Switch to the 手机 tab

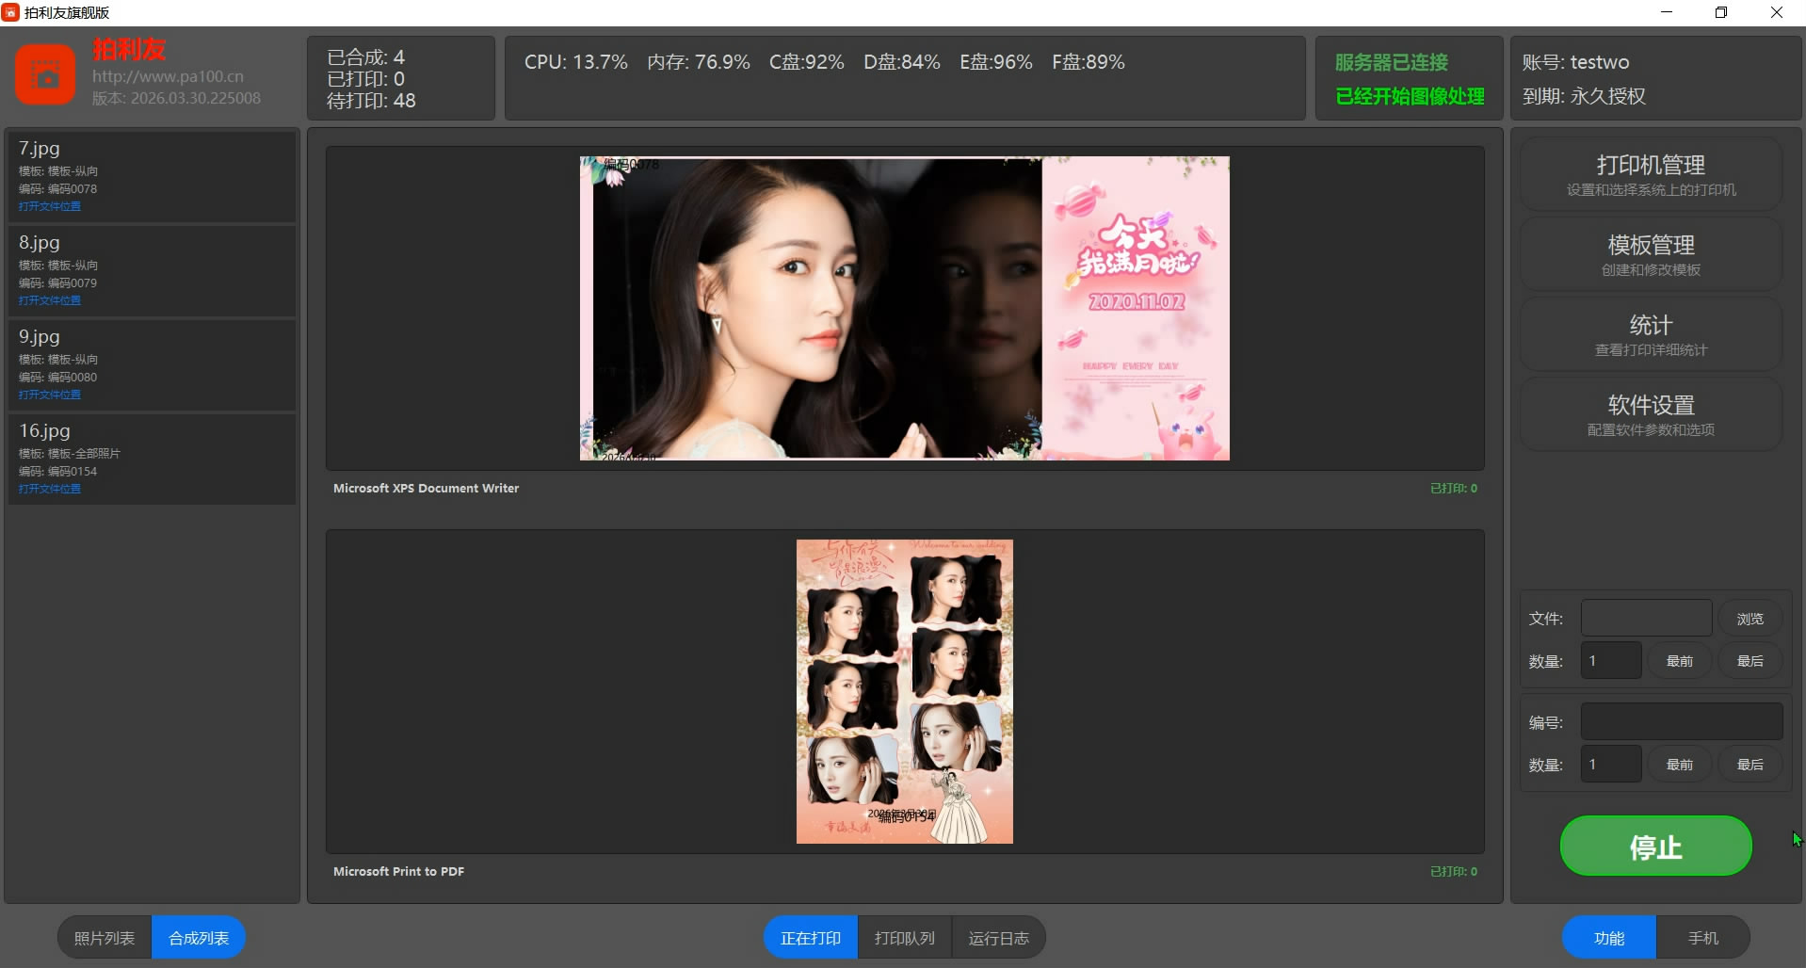coord(1702,938)
